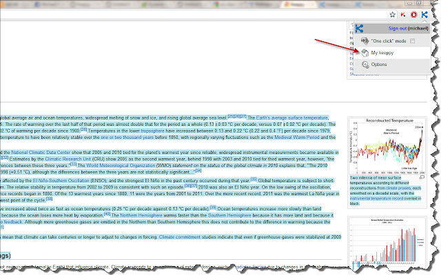Open the Reconstructed Temperature chart thumbnail
The image size is (441, 275).
click(387, 146)
